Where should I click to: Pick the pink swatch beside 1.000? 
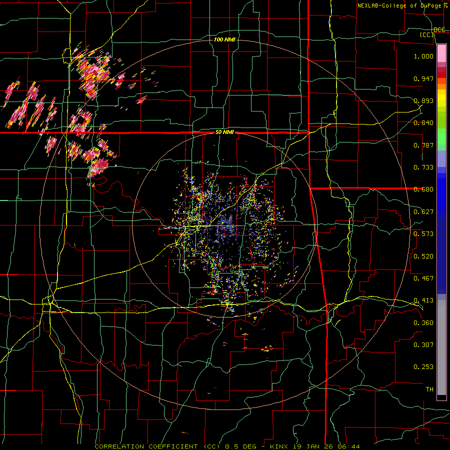(441, 53)
